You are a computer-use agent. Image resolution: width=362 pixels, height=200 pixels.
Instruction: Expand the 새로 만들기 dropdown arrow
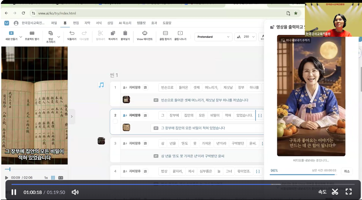(x=21, y=37)
